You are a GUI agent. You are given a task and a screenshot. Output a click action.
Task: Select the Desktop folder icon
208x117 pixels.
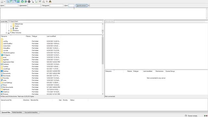pyautogui.click(x=2, y=71)
